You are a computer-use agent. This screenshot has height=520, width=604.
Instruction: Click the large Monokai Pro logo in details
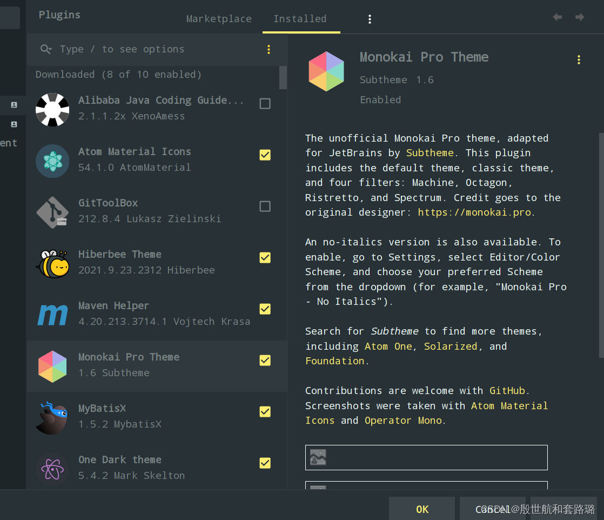coord(326,71)
